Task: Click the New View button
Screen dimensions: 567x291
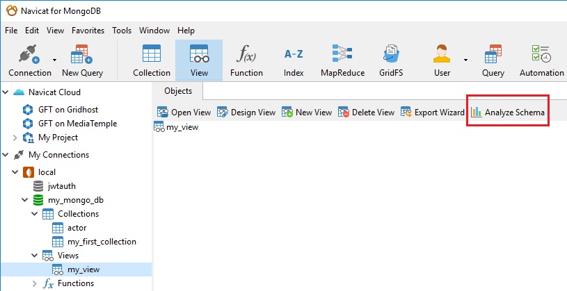Action: click(306, 113)
